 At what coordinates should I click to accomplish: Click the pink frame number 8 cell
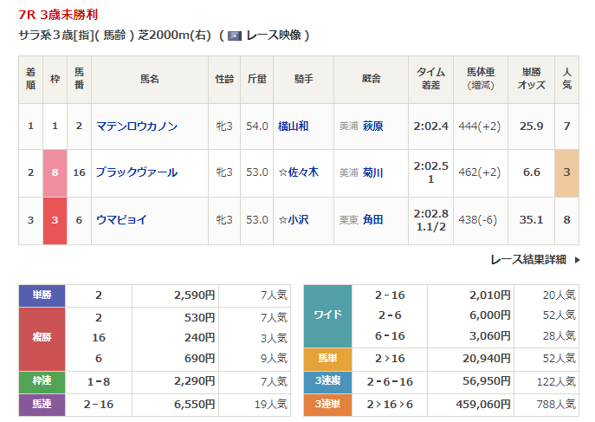click(x=55, y=173)
